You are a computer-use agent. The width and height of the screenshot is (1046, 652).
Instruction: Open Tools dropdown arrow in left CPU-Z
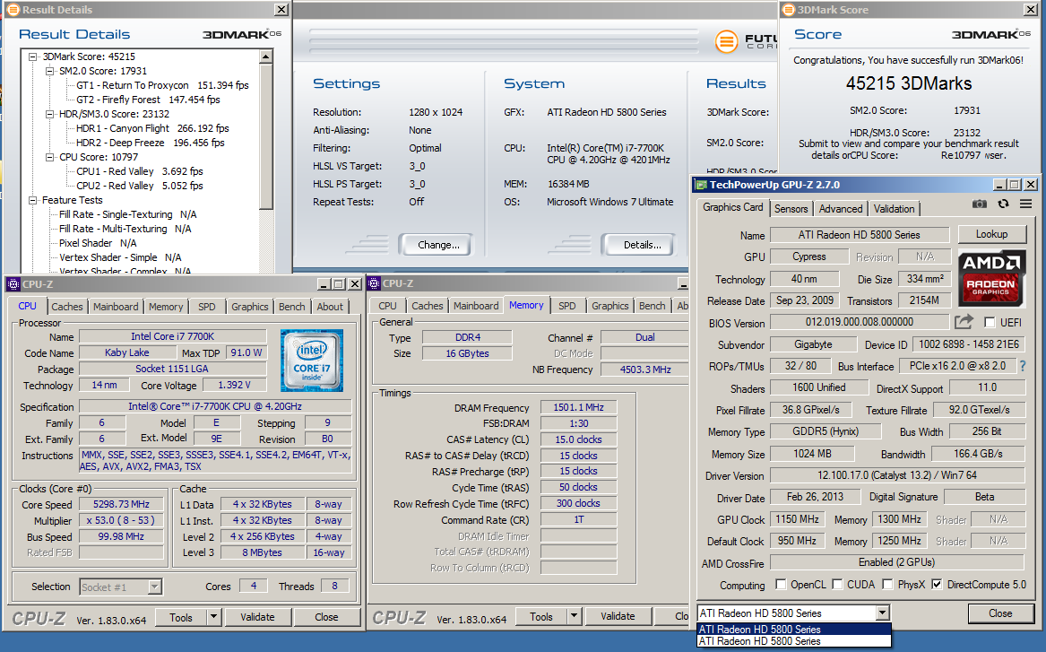point(213,617)
